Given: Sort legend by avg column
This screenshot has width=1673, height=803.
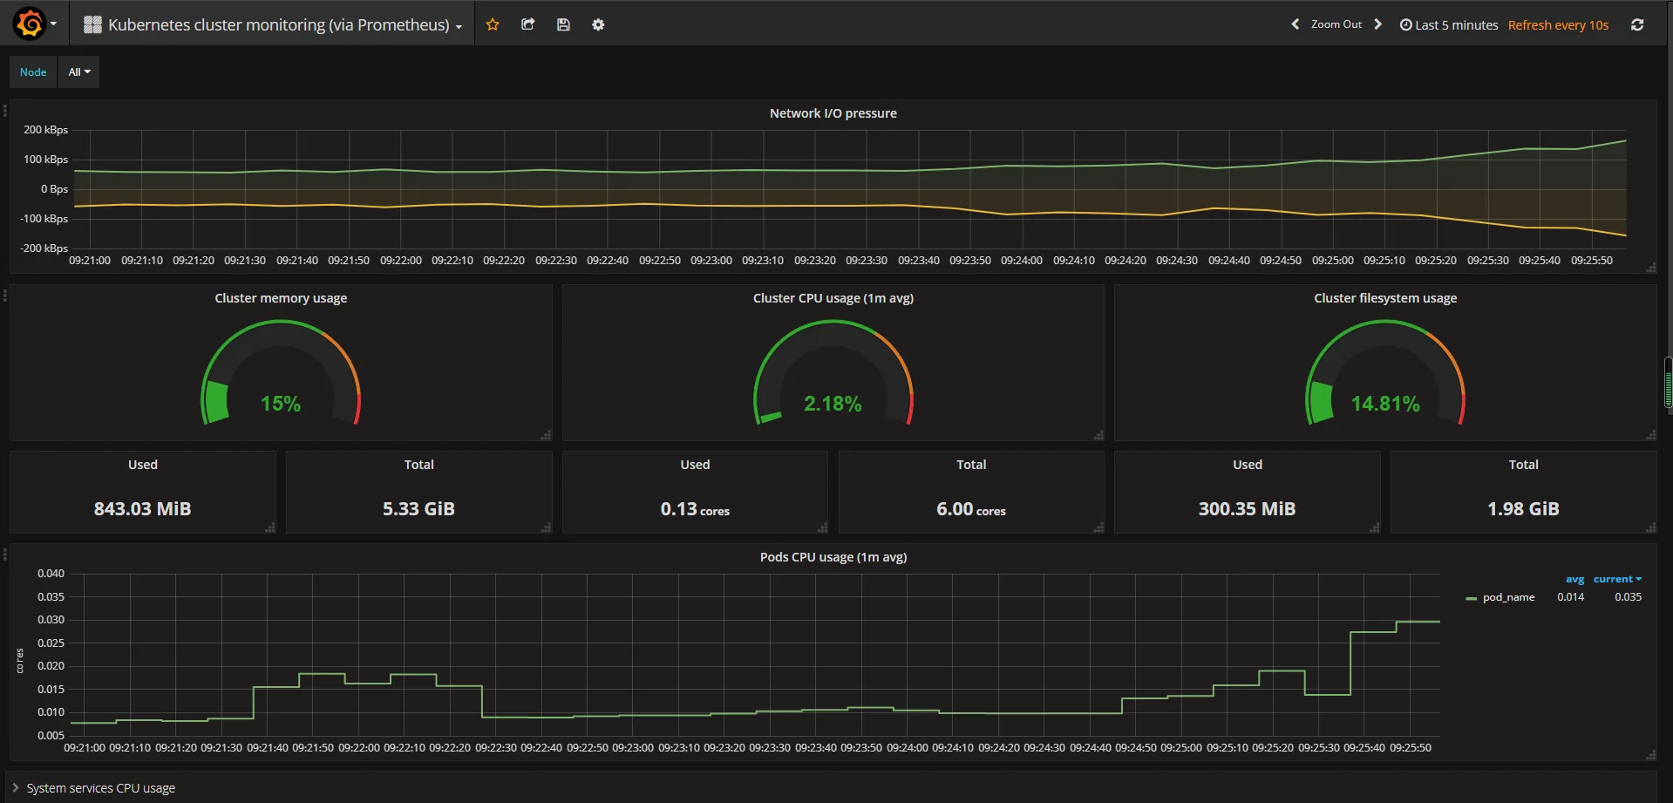Looking at the screenshot, I should 1574,579.
